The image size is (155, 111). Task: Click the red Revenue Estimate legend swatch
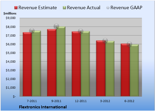coord(16,8)
